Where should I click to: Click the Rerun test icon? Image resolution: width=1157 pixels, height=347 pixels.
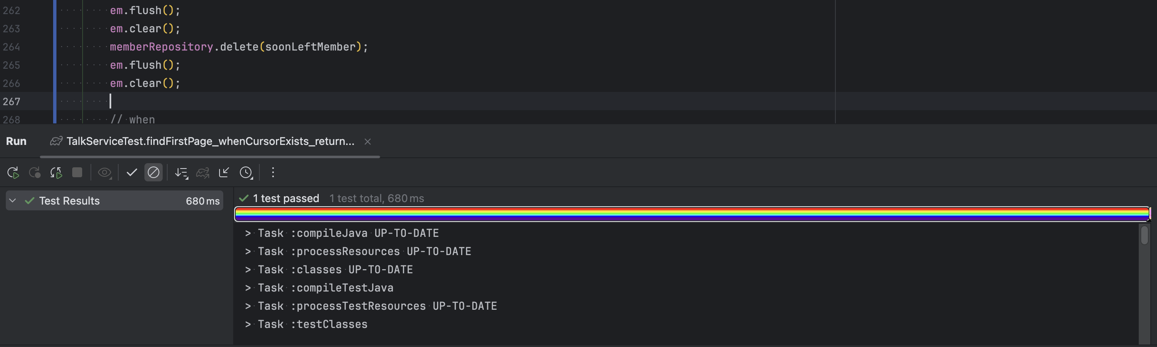tap(13, 173)
